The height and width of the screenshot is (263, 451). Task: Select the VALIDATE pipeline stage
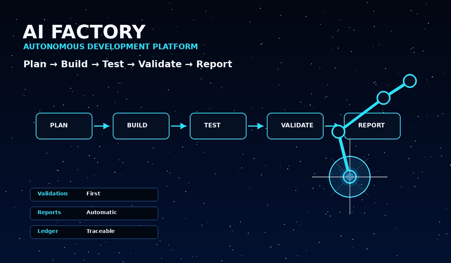(295, 126)
